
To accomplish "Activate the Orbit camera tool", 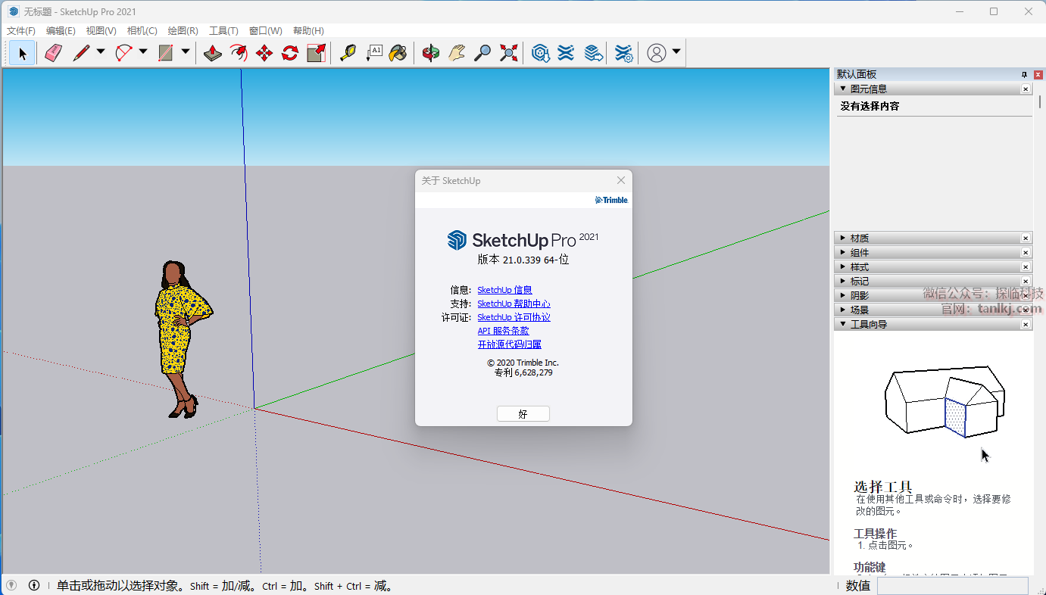I will click(431, 53).
